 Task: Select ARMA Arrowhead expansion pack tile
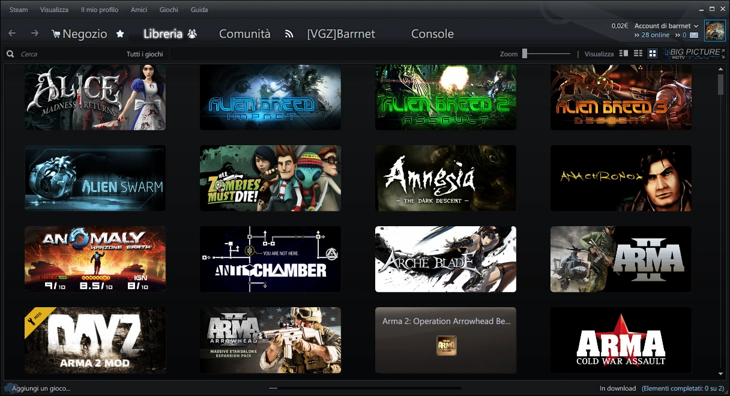(270, 340)
